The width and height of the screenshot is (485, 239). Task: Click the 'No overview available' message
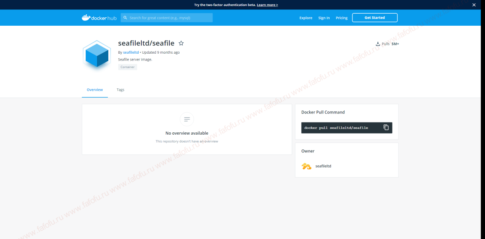[x=187, y=133]
